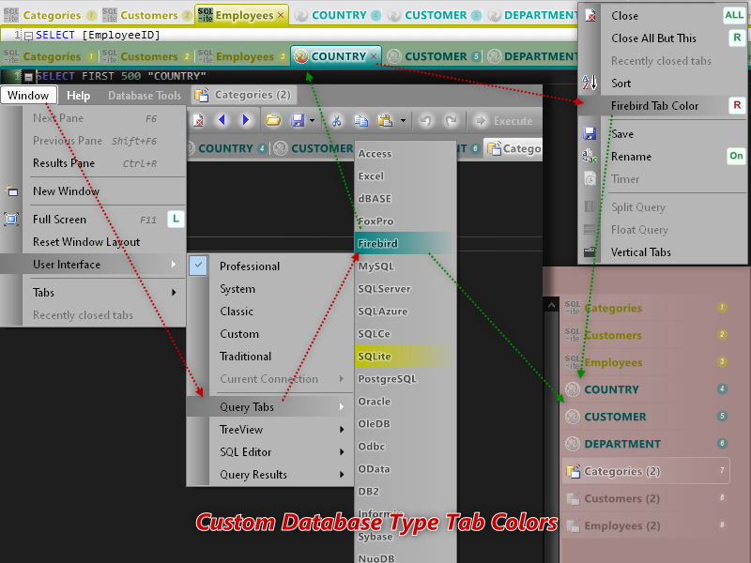Open the Help menu
Screen dimensions: 751x563
[78, 96]
